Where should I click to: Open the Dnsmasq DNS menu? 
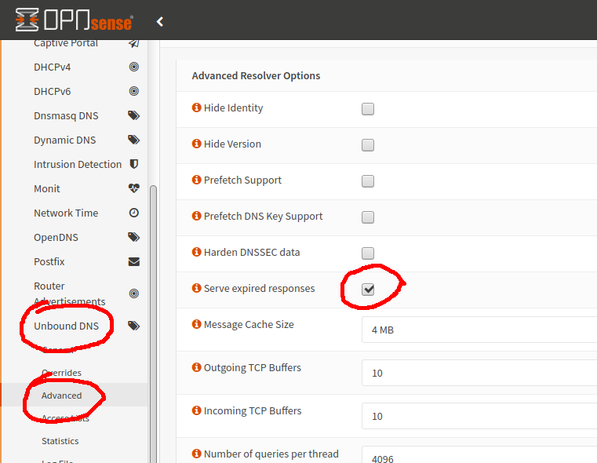coord(66,116)
